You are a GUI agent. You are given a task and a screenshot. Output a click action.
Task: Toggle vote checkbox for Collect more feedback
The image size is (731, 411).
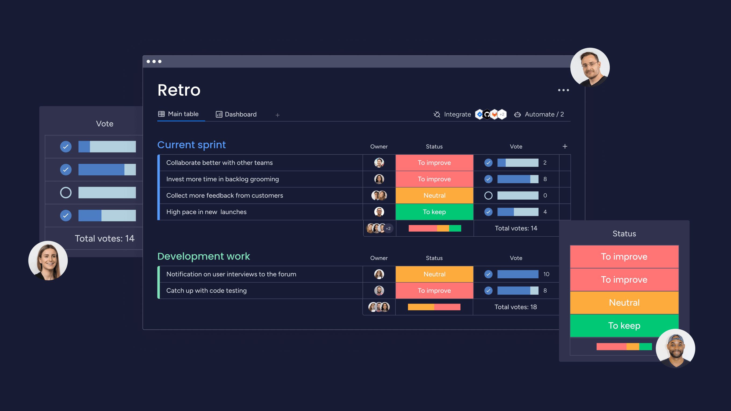click(486, 195)
